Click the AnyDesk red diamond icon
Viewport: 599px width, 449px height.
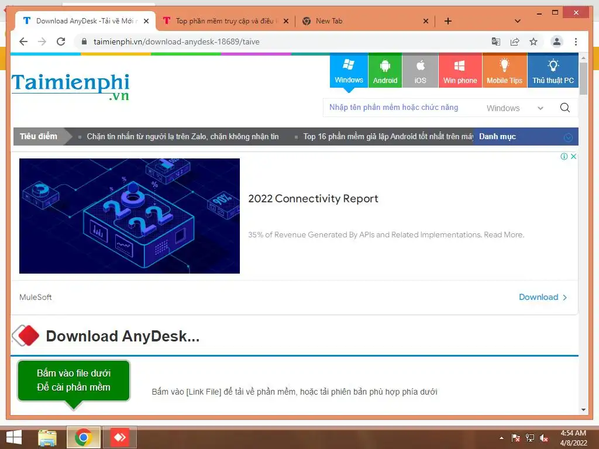25,336
